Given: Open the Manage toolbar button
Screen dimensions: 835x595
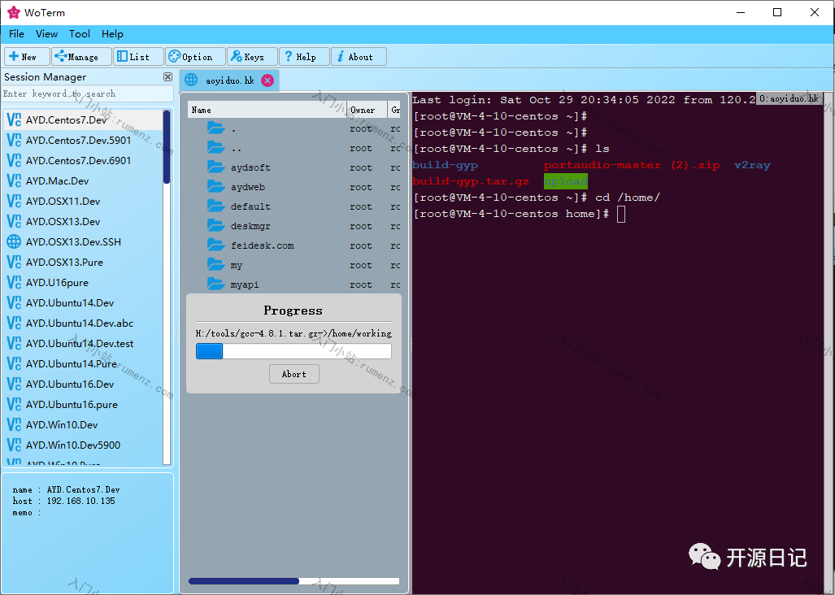Looking at the screenshot, I should point(81,56).
